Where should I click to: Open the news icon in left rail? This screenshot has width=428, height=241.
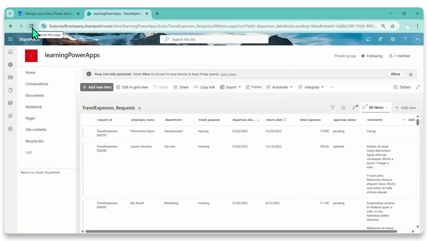(x=10, y=77)
